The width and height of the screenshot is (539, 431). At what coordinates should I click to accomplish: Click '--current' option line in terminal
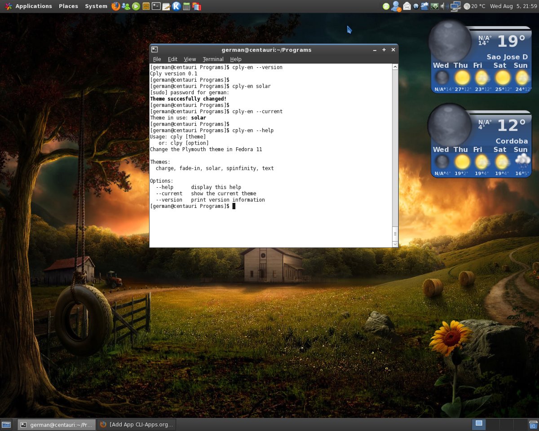[x=206, y=194]
